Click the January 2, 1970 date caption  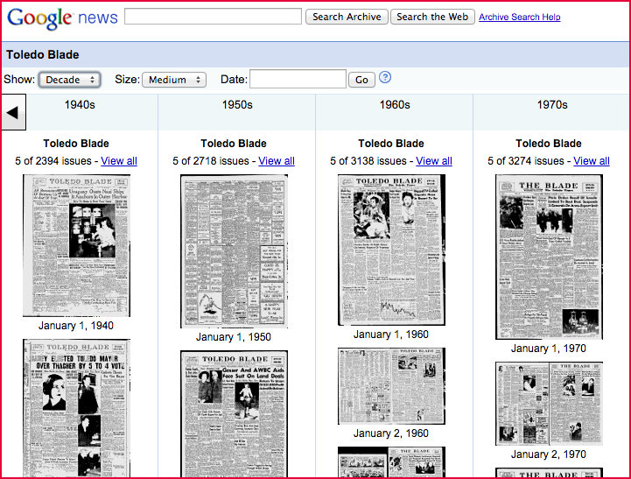[549, 454]
